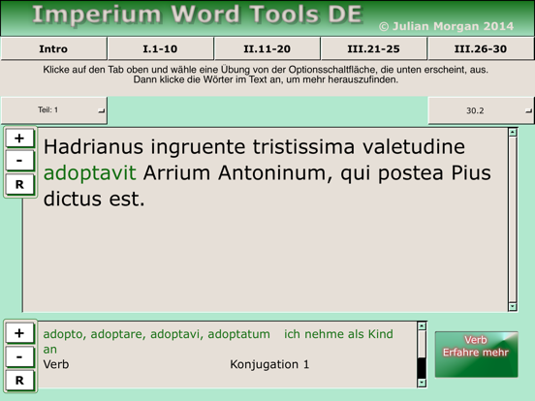Click the word ingruente
Screen dimensions: 535x401
(198, 147)
